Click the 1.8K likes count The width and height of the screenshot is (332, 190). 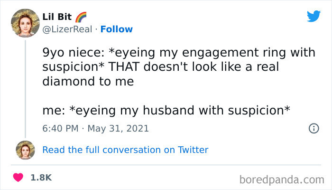41,177
